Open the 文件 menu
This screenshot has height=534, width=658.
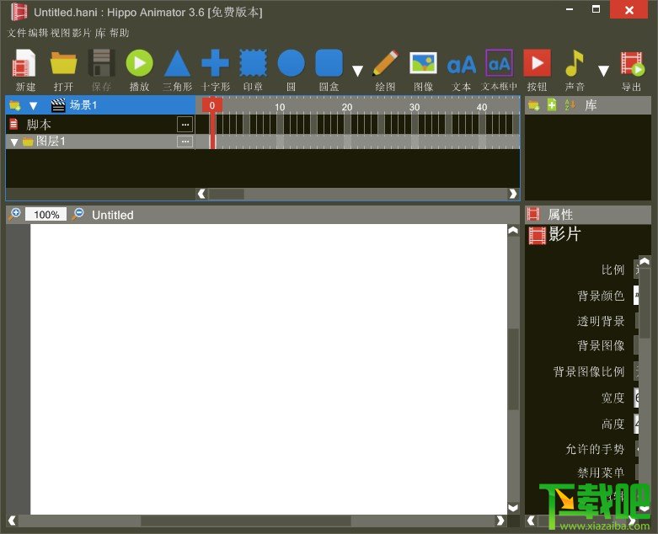[x=17, y=33]
